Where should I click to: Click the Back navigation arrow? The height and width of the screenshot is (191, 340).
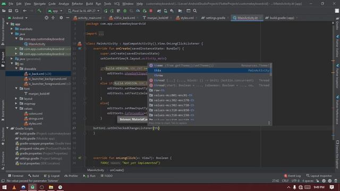click(25, 11)
